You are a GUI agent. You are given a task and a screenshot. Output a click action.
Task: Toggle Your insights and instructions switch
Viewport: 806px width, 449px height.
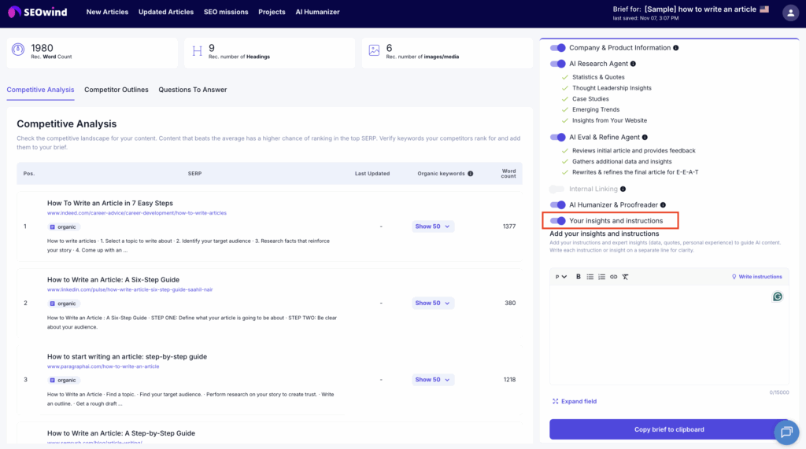(x=557, y=221)
